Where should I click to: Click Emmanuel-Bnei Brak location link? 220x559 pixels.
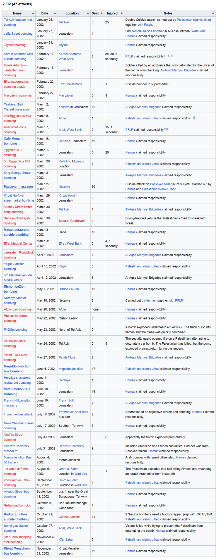(x=73, y=412)
